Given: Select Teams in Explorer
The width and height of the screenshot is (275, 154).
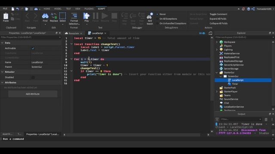Looking at the screenshot, I should 227,95.
